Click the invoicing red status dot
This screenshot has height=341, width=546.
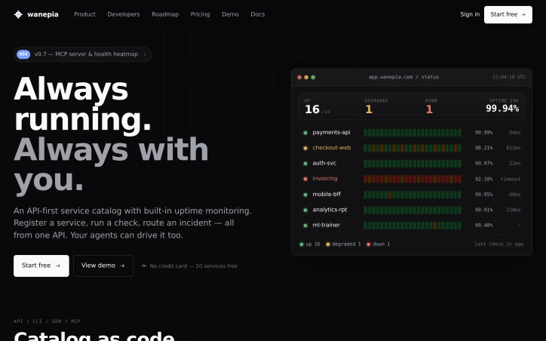coord(305,179)
